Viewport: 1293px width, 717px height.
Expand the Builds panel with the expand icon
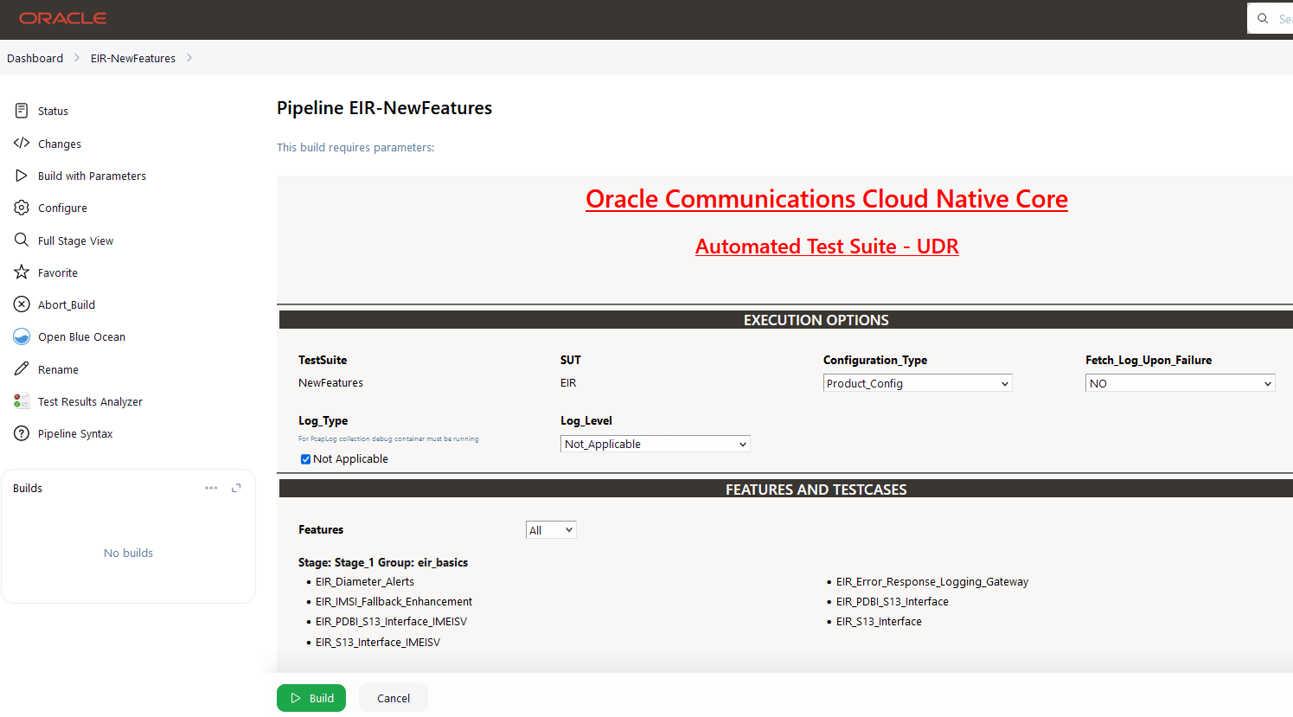pyautogui.click(x=236, y=488)
